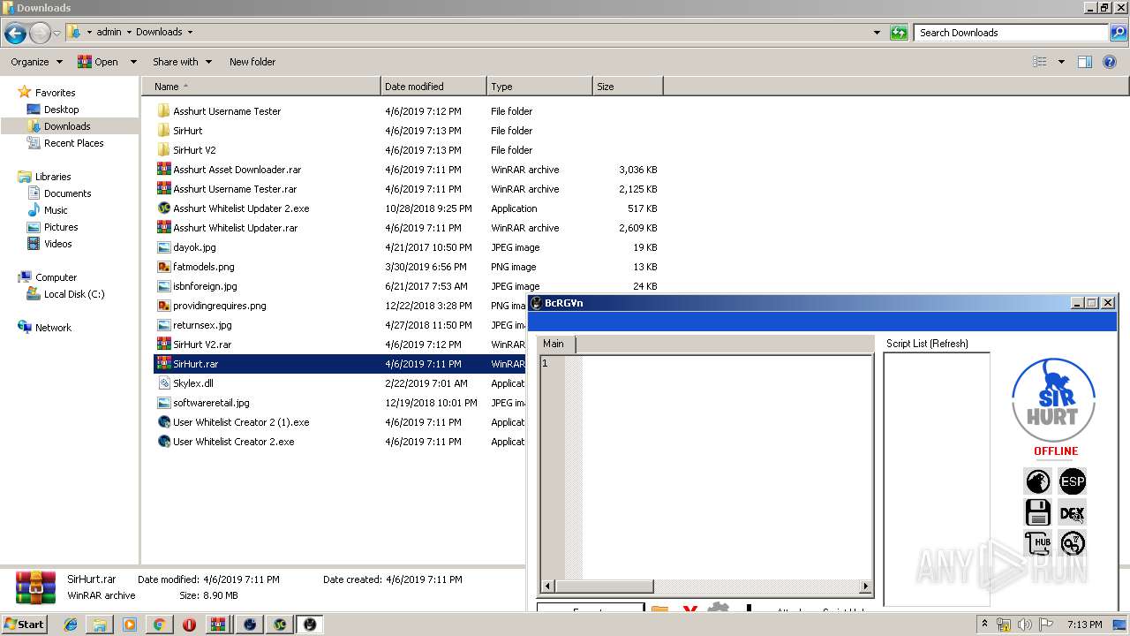Open Pictures library in sidebar
Image resolution: width=1130 pixels, height=636 pixels.
pos(61,227)
